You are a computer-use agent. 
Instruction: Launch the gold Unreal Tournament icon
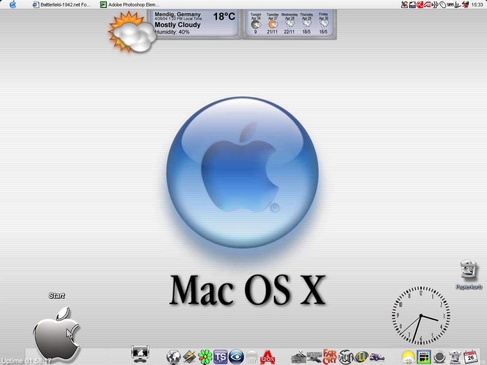click(x=361, y=357)
